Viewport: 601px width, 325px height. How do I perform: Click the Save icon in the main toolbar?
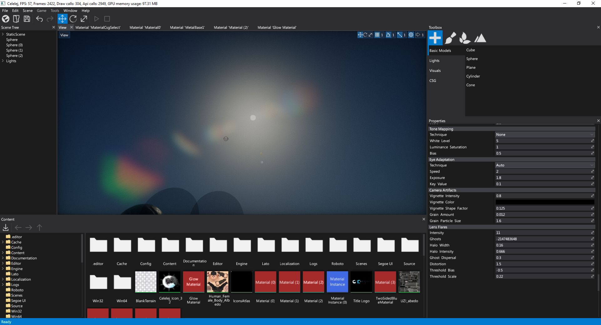tap(27, 19)
